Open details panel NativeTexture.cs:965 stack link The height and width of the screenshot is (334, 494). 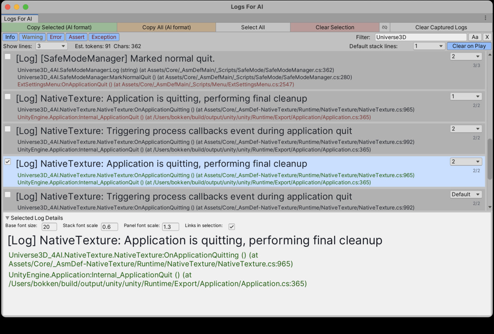pos(151,259)
